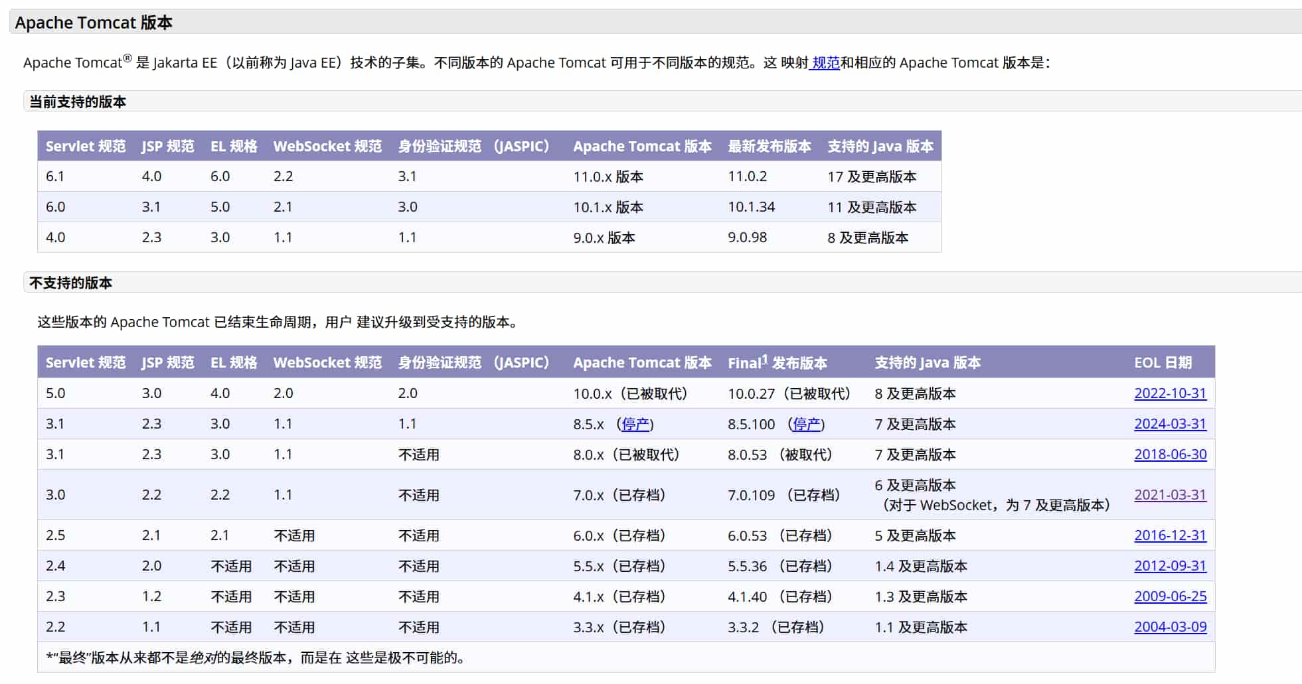The width and height of the screenshot is (1302, 684).
Task: Click the '（对于 WebSocket，为 7 及更高版本）' note
Action: pyautogui.click(x=996, y=505)
